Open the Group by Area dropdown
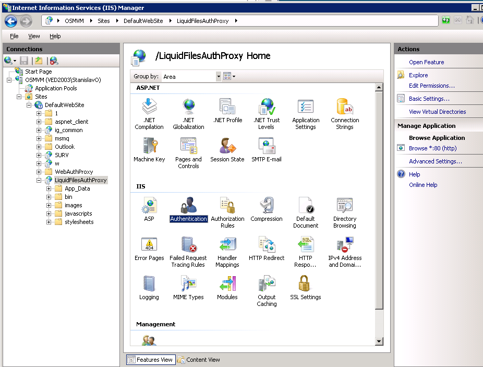483x367 pixels. pos(219,77)
